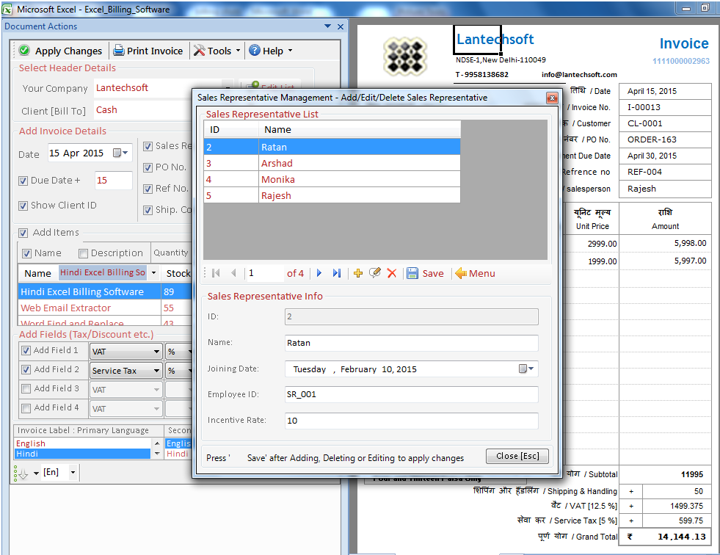The width and height of the screenshot is (720, 555).
Task: Click Close [Esc] button
Action: [x=517, y=456]
